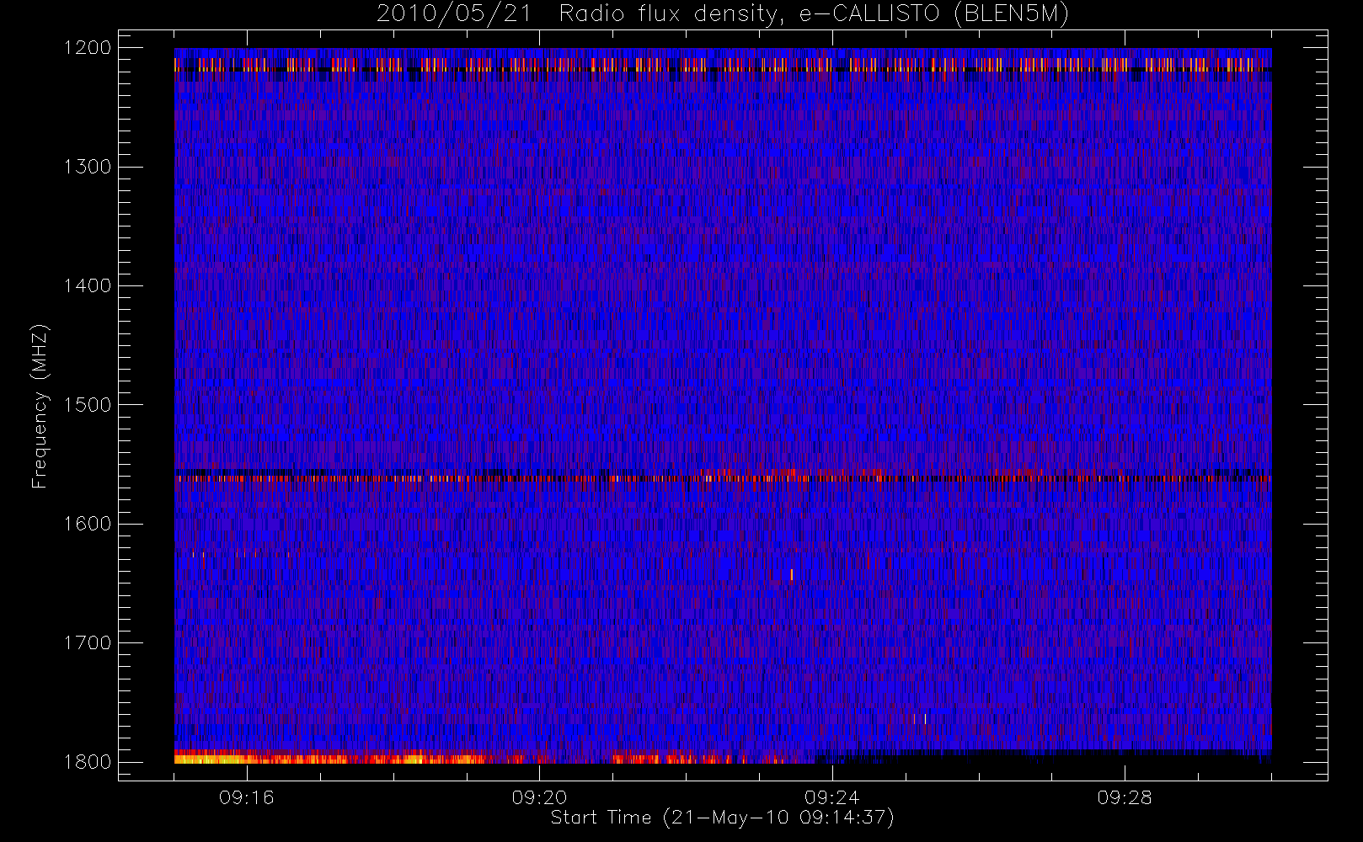Click the 'Frequency (MHZ)' axis title
Viewport: 1363px width, 842px height.
(40, 406)
